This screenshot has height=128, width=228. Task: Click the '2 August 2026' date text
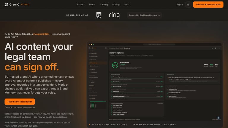pyautogui.click(x=41, y=34)
